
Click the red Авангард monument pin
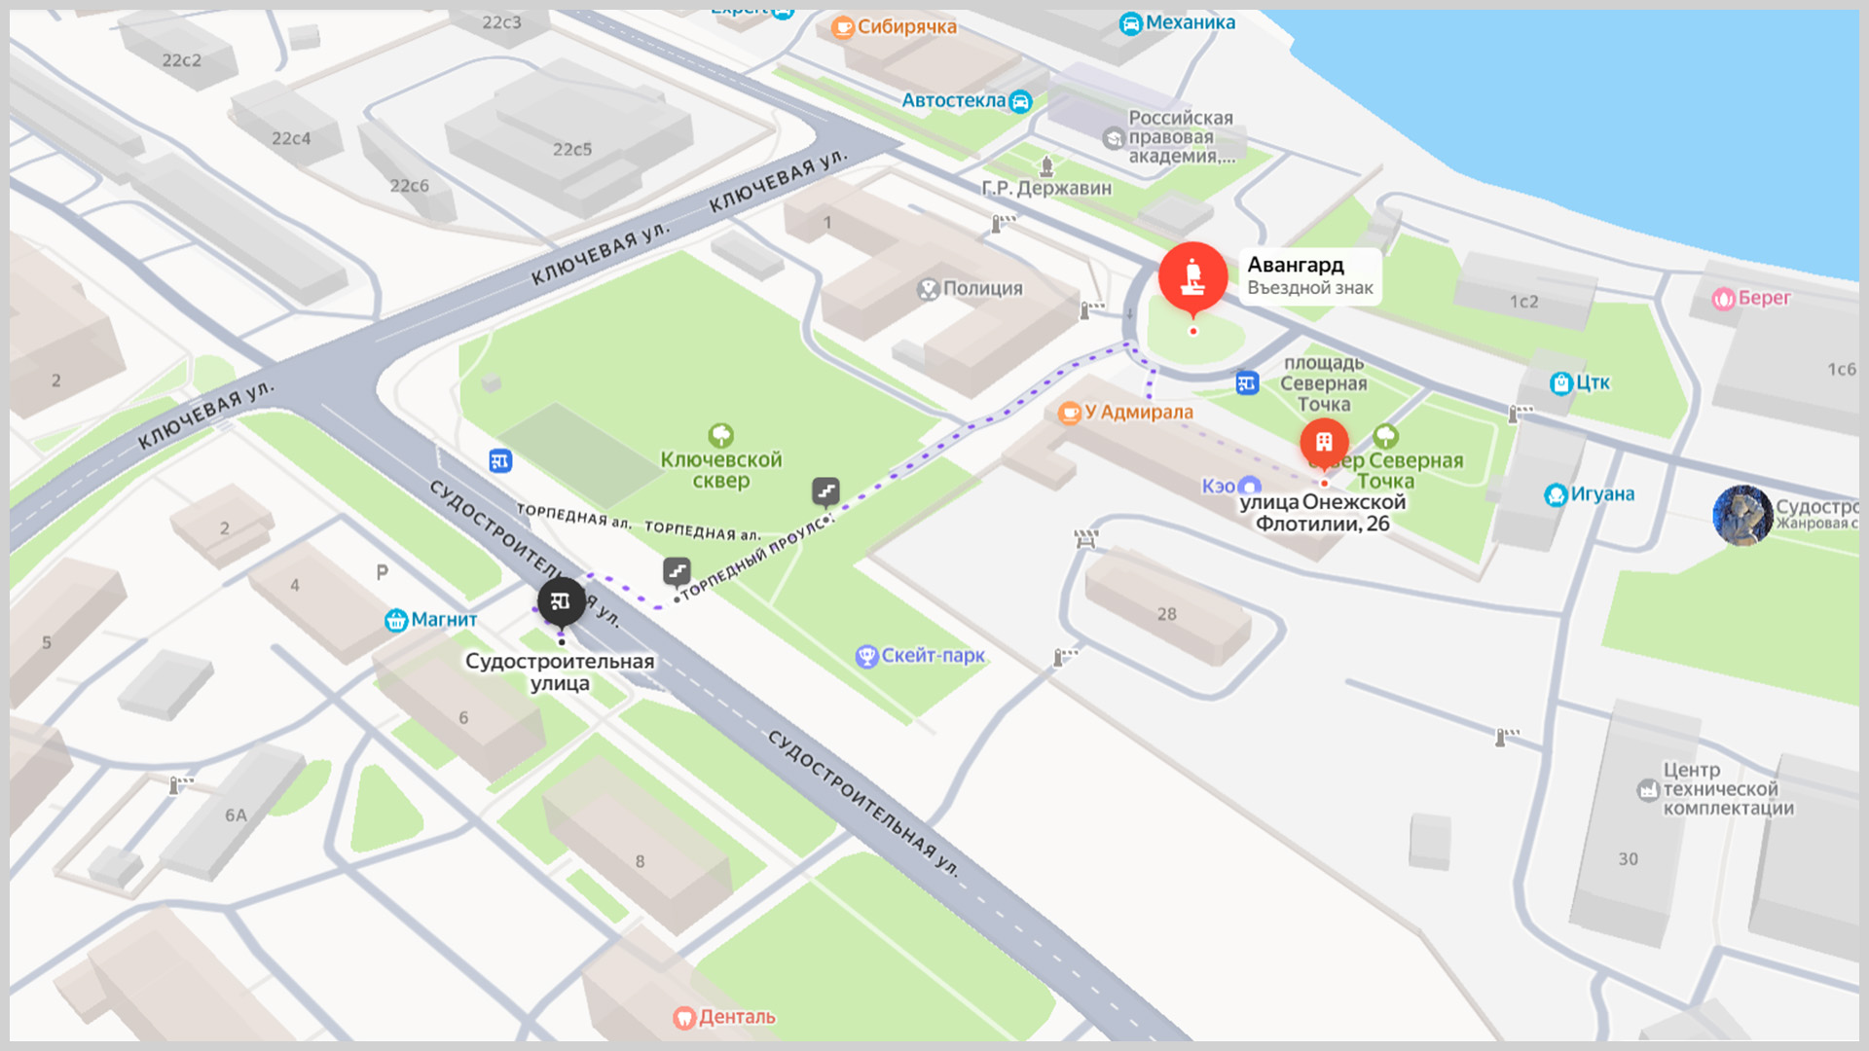coord(1192,279)
